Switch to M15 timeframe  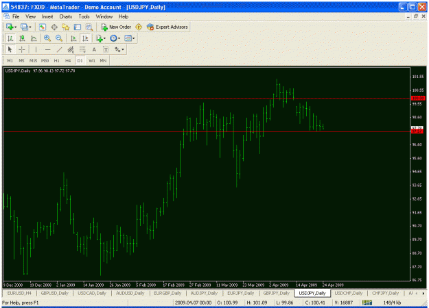click(x=33, y=60)
